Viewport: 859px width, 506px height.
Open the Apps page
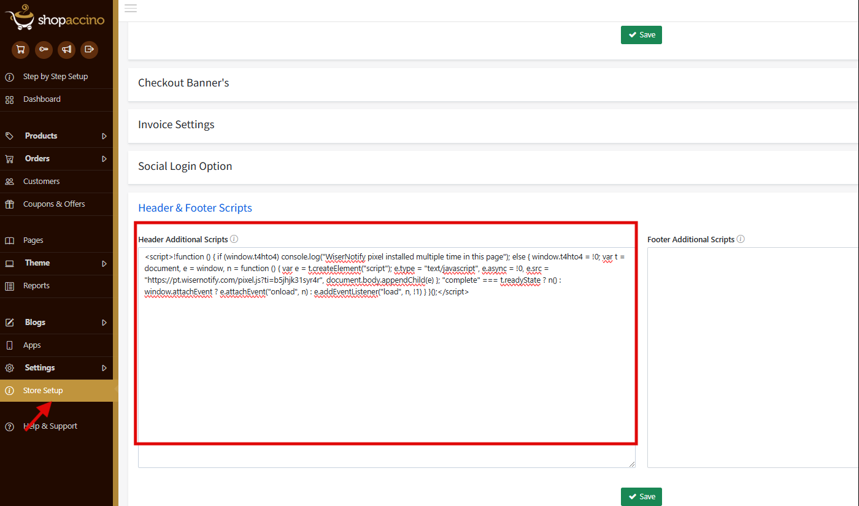(56, 345)
